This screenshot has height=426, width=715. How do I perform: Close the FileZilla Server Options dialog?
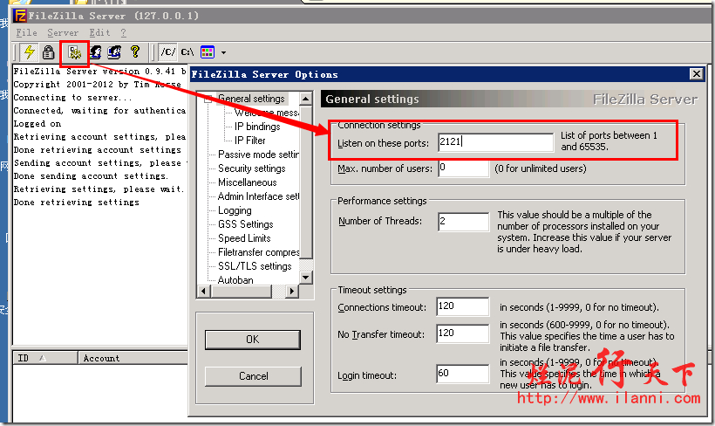pos(697,74)
